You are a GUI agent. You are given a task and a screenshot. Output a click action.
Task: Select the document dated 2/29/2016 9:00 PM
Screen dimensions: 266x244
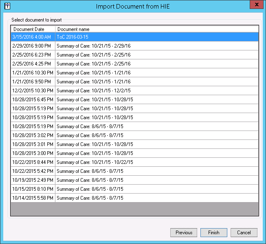click(x=134, y=46)
